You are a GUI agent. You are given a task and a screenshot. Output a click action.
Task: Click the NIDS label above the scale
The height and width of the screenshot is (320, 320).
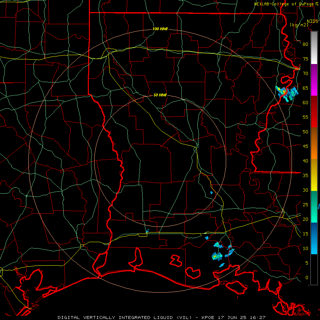click(x=312, y=21)
